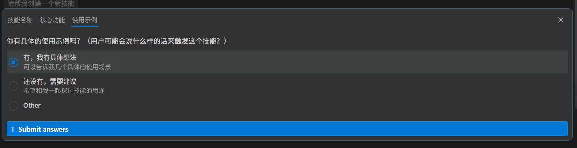Click the 有，我有具体想法 option title
Screen dimensions: 577x148
[50, 58]
